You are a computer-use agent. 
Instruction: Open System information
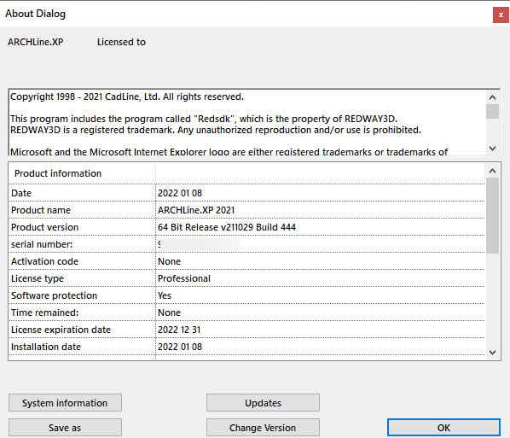tap(65, 402)
